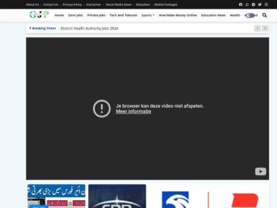Screen dimensions: 277x208
Task: Click the YouTube logo on video player
Action: coord(260,171)
